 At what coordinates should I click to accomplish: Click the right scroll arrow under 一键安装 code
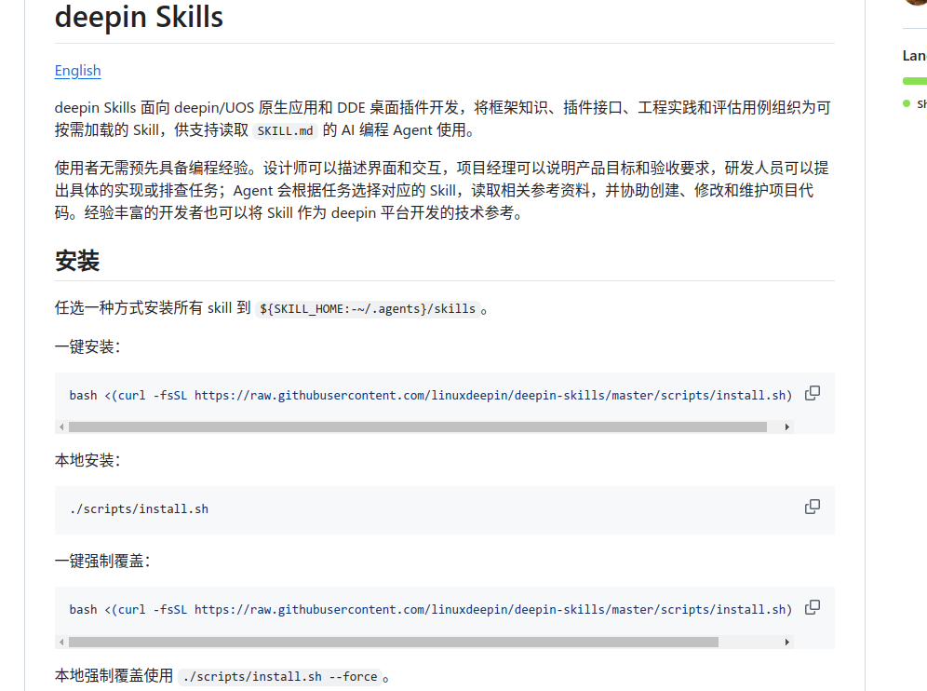click(786, 427)
